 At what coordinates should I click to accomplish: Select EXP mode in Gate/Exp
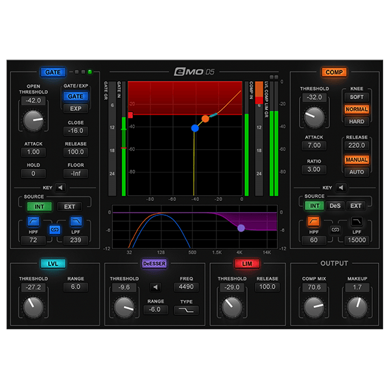76,109
